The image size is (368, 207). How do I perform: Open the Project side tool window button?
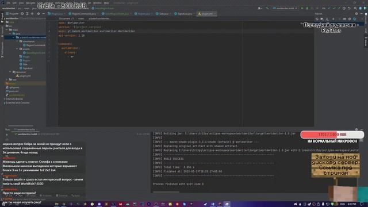coord(2,18)
